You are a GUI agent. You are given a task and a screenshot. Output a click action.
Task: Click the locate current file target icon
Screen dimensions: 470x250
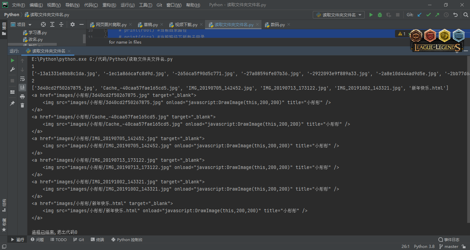click(x=43, y=24)
